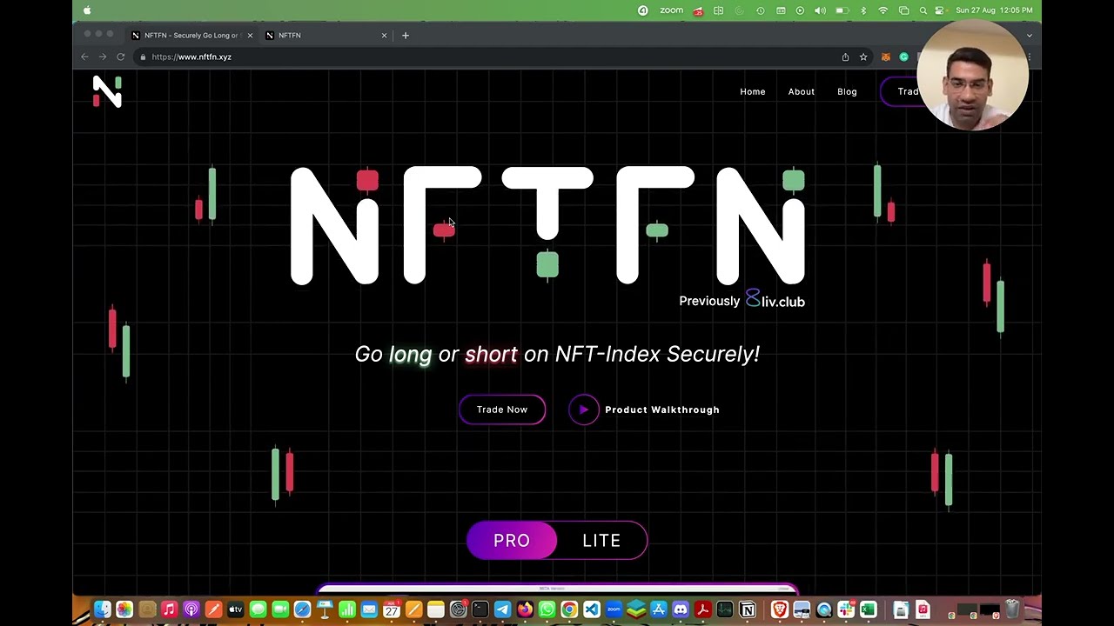
Task: Click the NFTFN logo in the site header
Action: click(107, 91)
